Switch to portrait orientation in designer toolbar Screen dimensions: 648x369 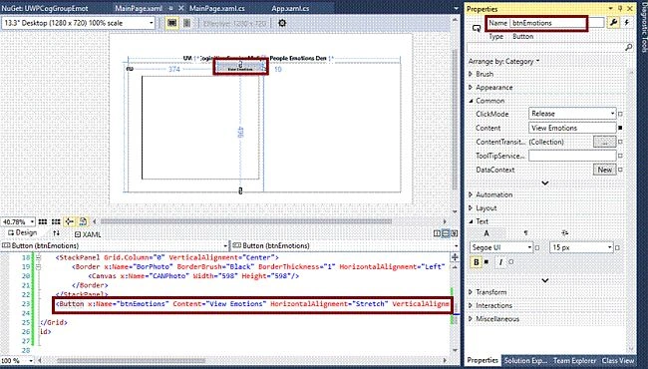click(x=186, y=23)
